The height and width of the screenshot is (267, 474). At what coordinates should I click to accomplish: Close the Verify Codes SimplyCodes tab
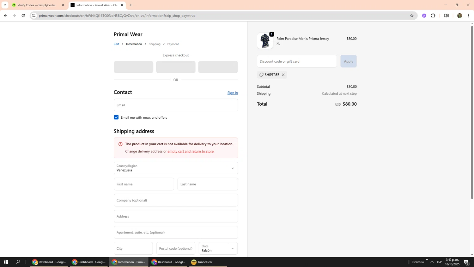[63, 5]
